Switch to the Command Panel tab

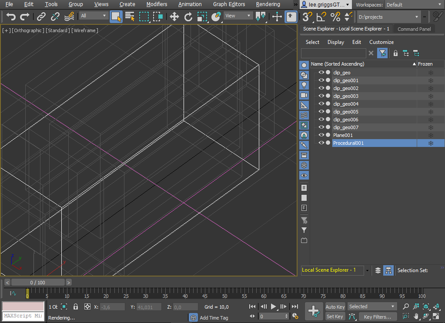pos(414,29)
